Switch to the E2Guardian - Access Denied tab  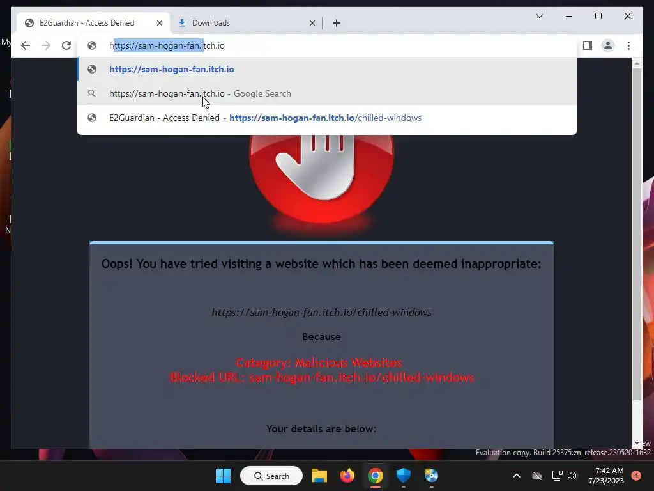click(x=87, y=23)
